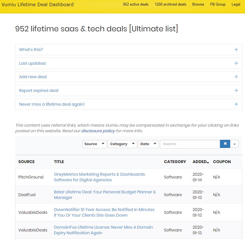Click the Vumiu Lifetime Deal Dashboard site title
Screen dimensions: 245x239
coord(38,4)
